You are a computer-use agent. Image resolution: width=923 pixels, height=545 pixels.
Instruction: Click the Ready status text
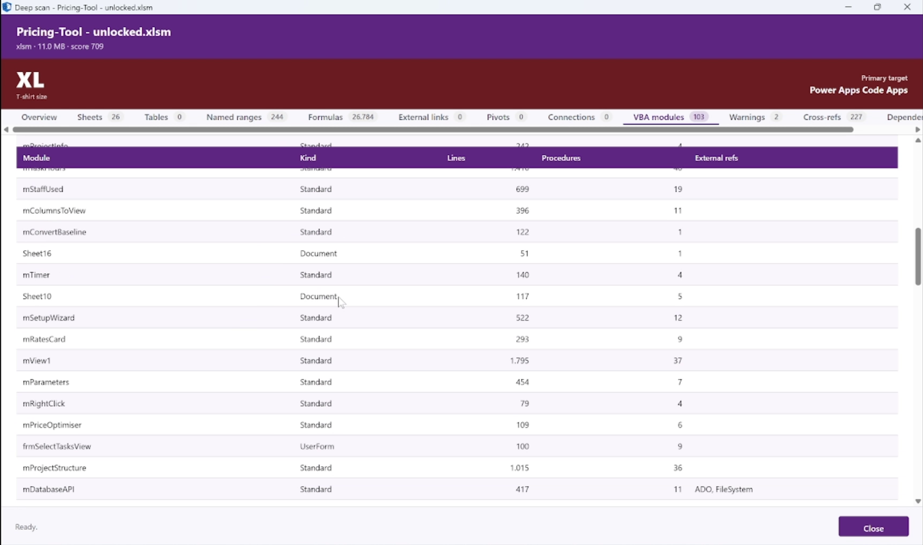coord(26,527)
